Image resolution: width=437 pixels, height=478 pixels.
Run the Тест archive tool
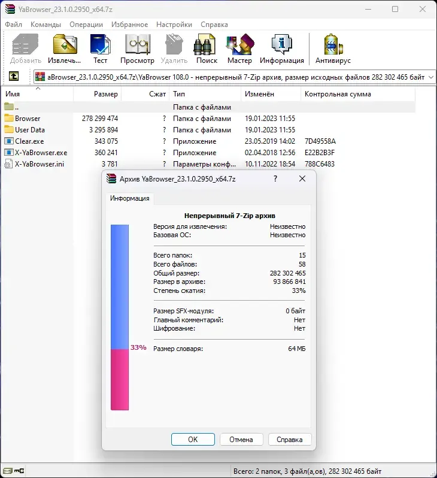pos(100,49)
